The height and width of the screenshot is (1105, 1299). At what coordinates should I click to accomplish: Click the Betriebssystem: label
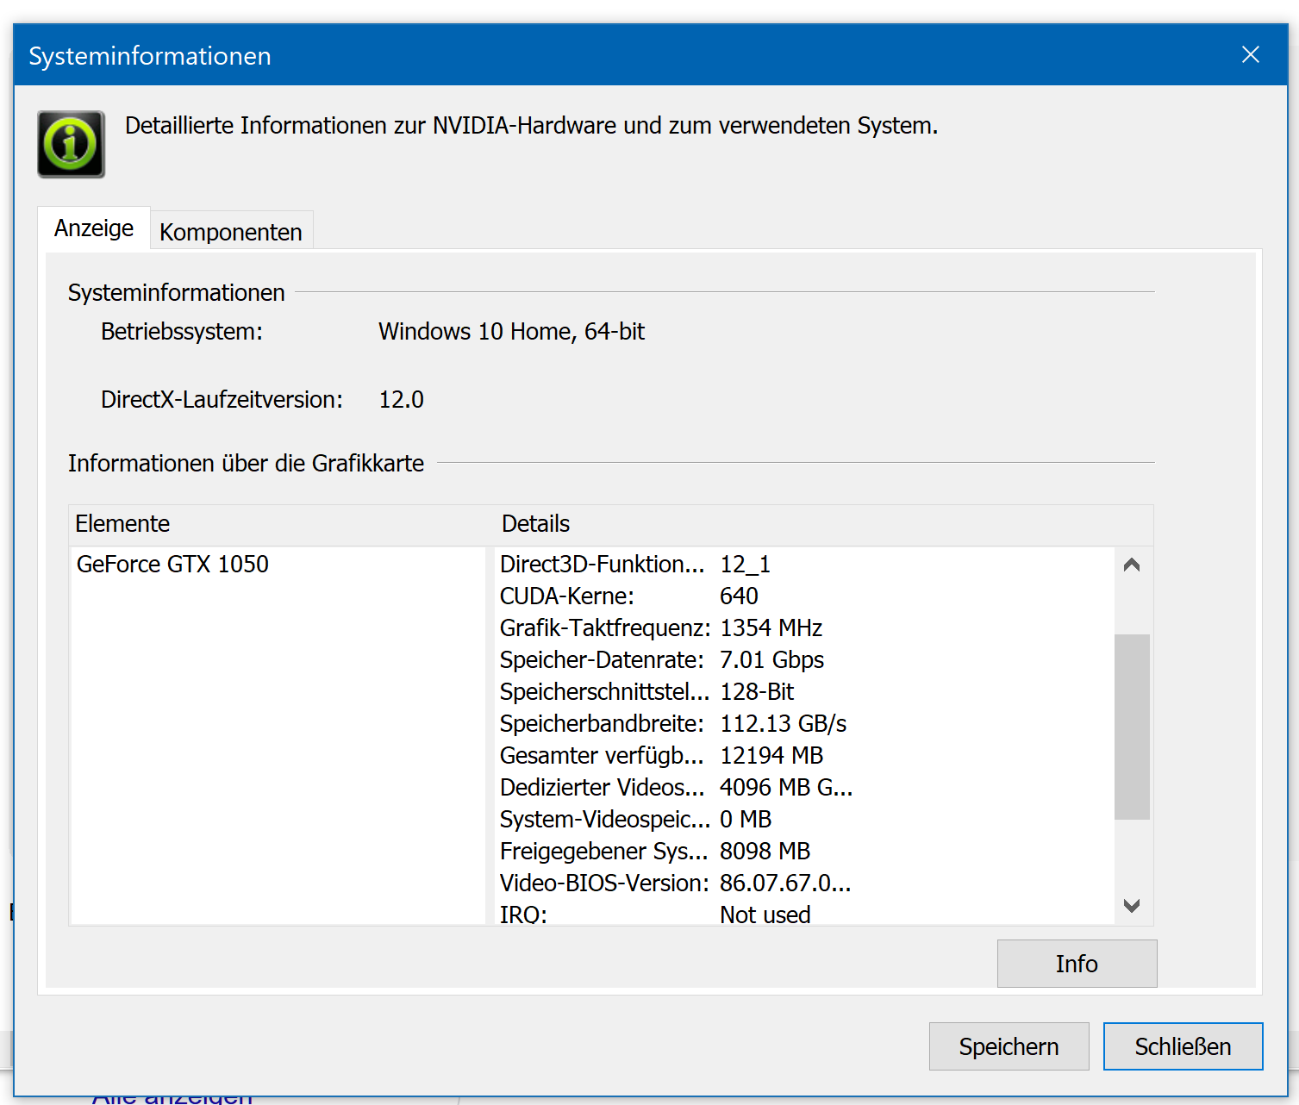click(181, 331)
